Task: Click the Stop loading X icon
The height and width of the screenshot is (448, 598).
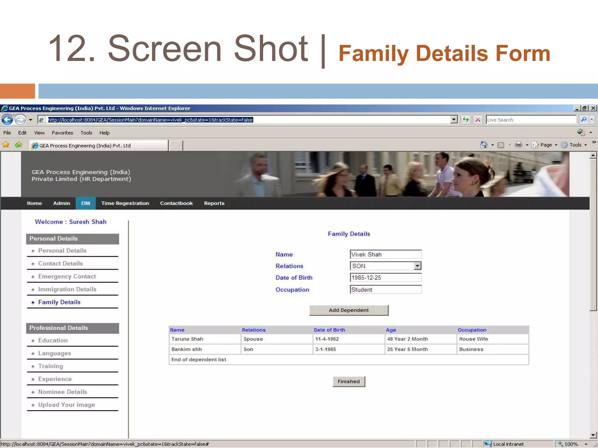Action: 478,120
